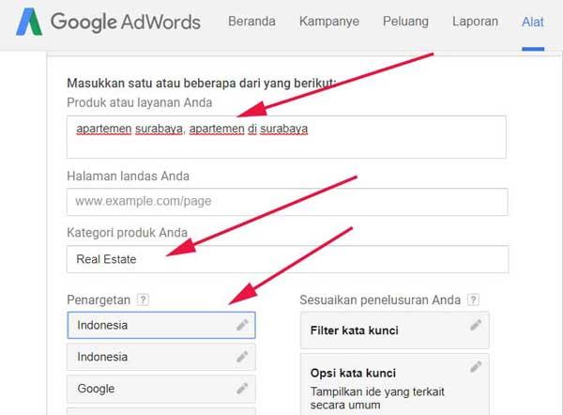Viewport: 563px width, 415px height.
Task: Click the 'Masukkan satu atau beberapa dari yang berikut' heading
Action: [202, 84]
